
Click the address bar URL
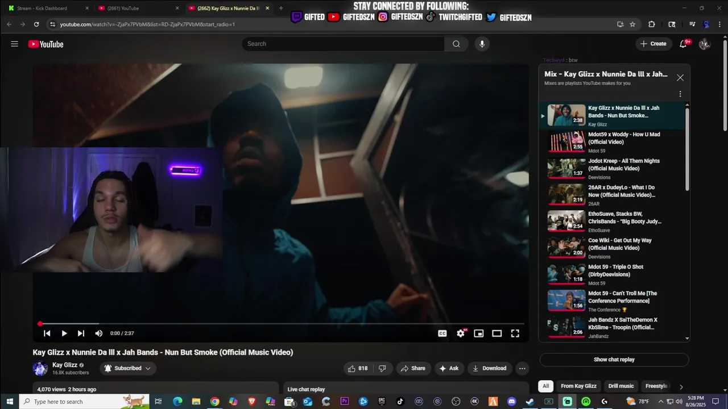147,24
